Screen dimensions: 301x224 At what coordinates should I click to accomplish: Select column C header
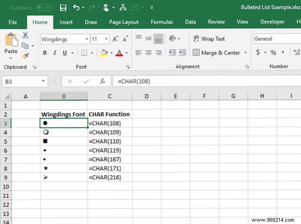110,96
